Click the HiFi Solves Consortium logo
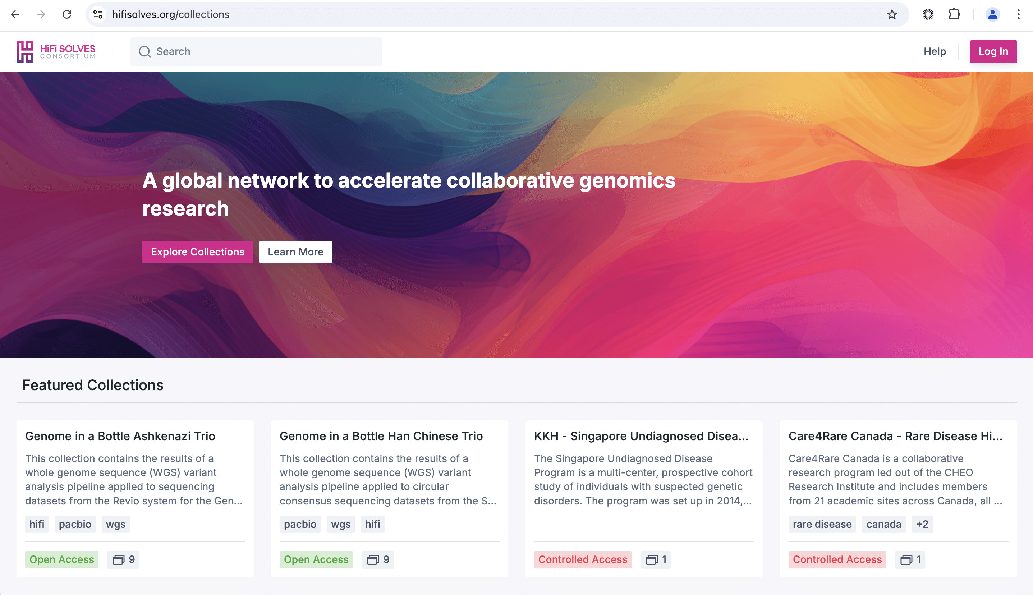Viewport: 1033px width, 595px height. [x=57, y=51]
